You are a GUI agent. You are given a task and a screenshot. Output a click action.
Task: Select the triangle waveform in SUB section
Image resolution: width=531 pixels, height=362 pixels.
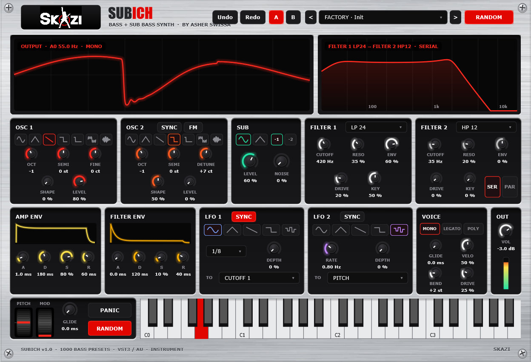[x=260, y=139]
